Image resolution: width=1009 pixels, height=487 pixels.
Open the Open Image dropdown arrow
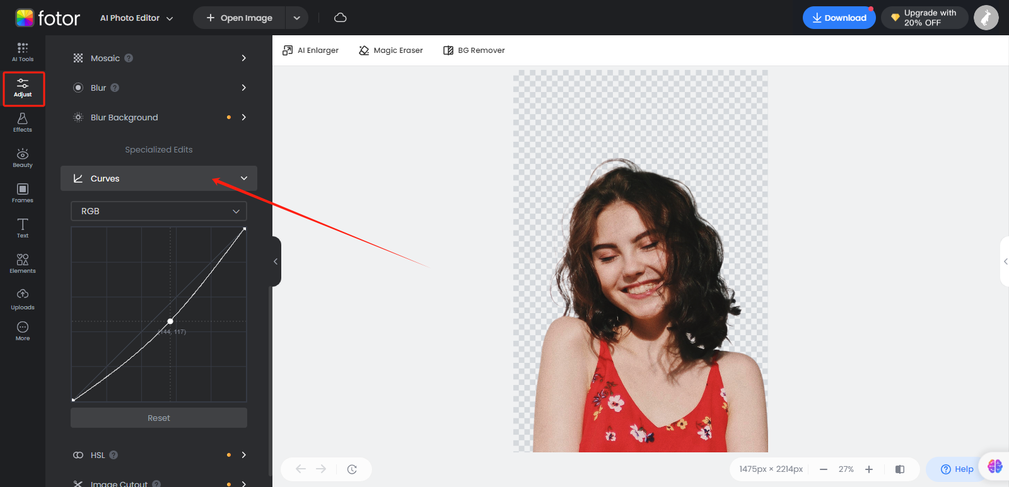tap(297, 18)
